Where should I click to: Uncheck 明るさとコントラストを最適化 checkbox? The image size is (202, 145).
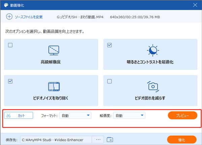click(x=109, y=45)
